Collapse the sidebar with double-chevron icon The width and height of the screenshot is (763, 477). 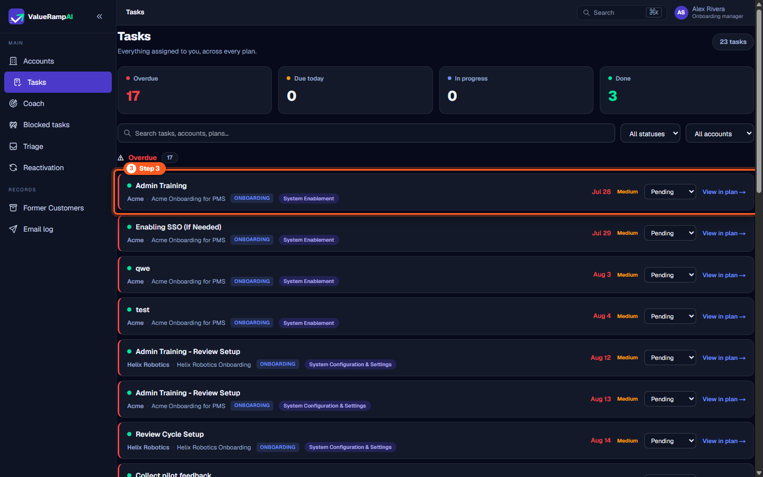(100, 16)
